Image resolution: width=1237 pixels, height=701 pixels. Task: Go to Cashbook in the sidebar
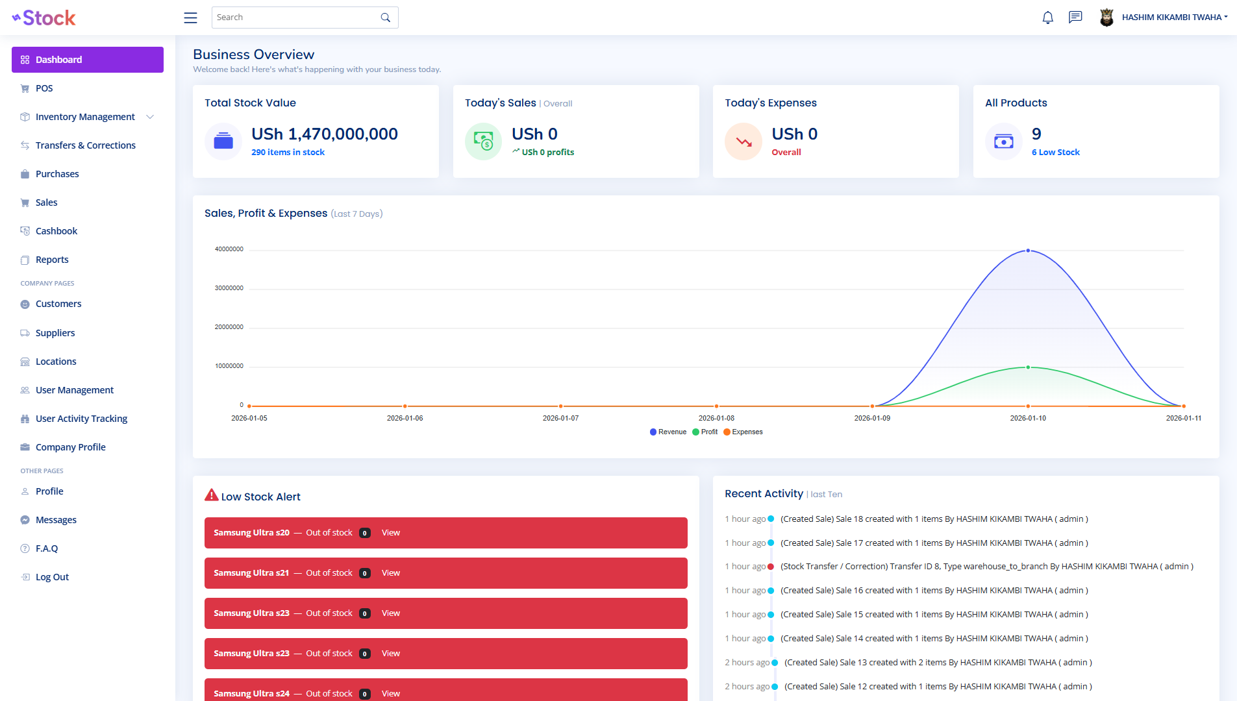[x=56, y=231]
